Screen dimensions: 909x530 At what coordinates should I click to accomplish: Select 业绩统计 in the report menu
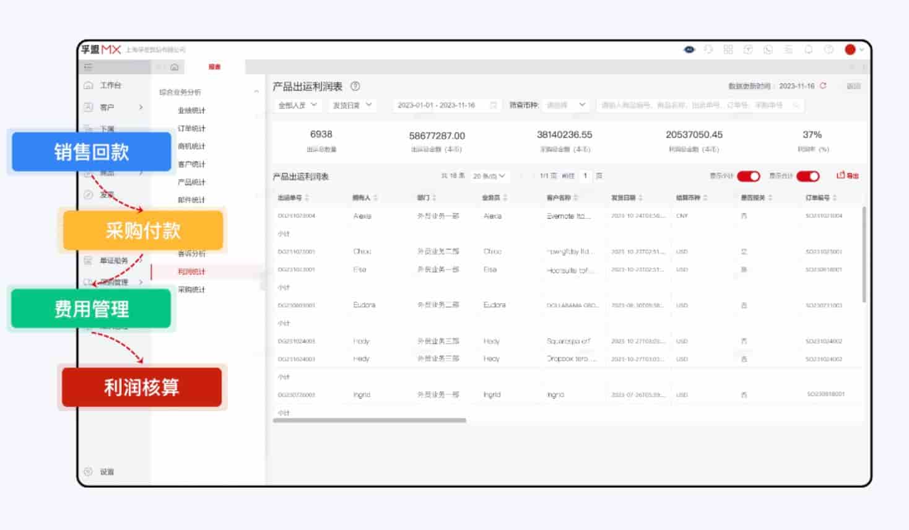tap(191, 111)
